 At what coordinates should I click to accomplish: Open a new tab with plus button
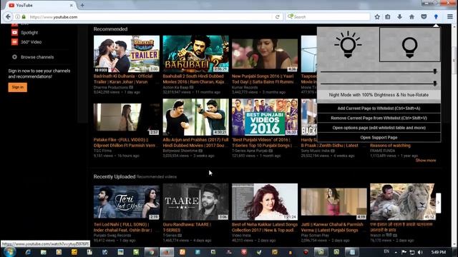(82, 5)
